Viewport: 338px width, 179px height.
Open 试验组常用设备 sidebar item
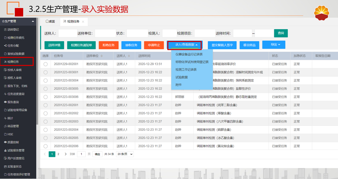tap(15, 110)
